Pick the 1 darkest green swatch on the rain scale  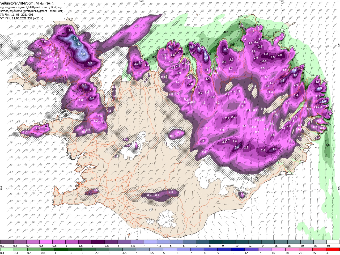point(61,249)
